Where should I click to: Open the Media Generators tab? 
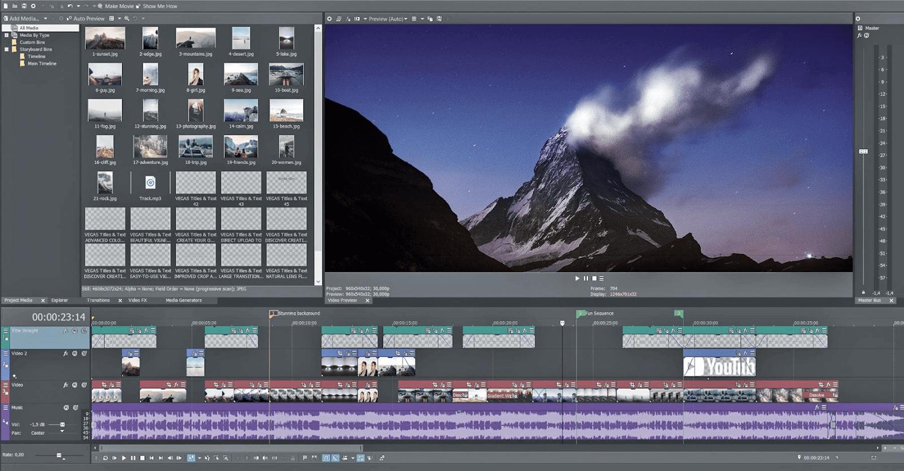coord(183,300)
